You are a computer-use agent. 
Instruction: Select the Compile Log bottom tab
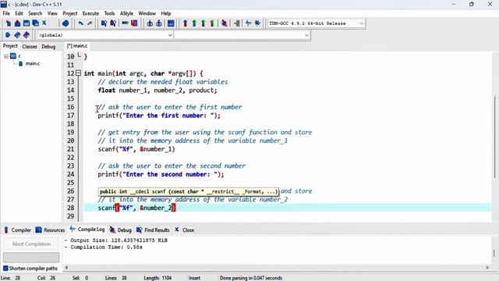[87, 229]
